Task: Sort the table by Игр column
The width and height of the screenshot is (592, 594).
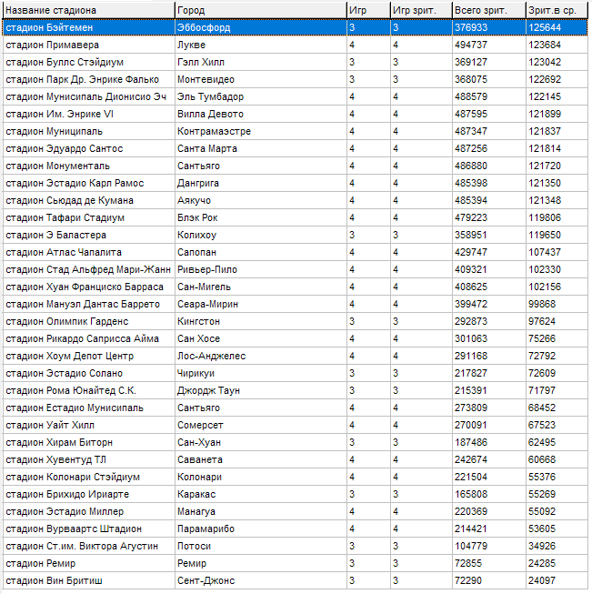Action: (x=367, y=9)
